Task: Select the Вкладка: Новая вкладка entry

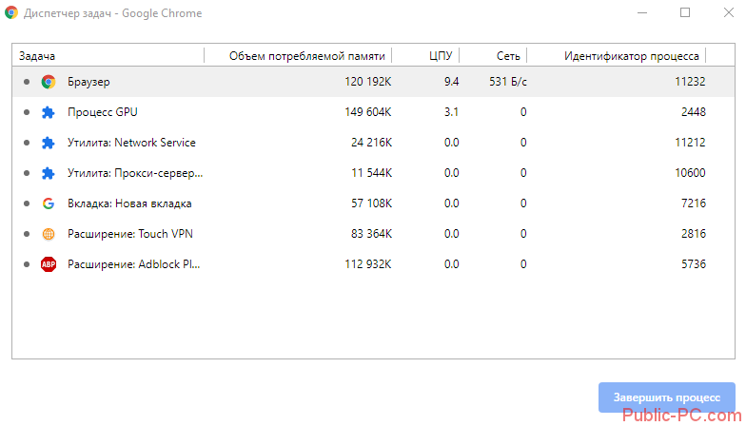Action: (x=129, y=203)
